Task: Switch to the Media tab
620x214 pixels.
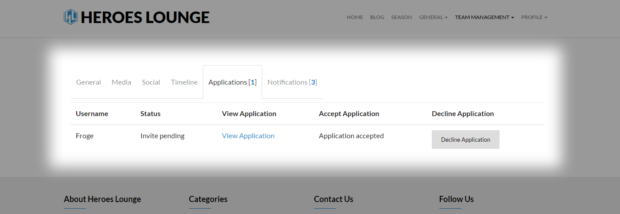Action: click(121, 82)
